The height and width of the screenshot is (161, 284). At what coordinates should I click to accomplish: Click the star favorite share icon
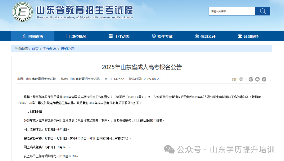pyautogui.click(x=264, y=79)
